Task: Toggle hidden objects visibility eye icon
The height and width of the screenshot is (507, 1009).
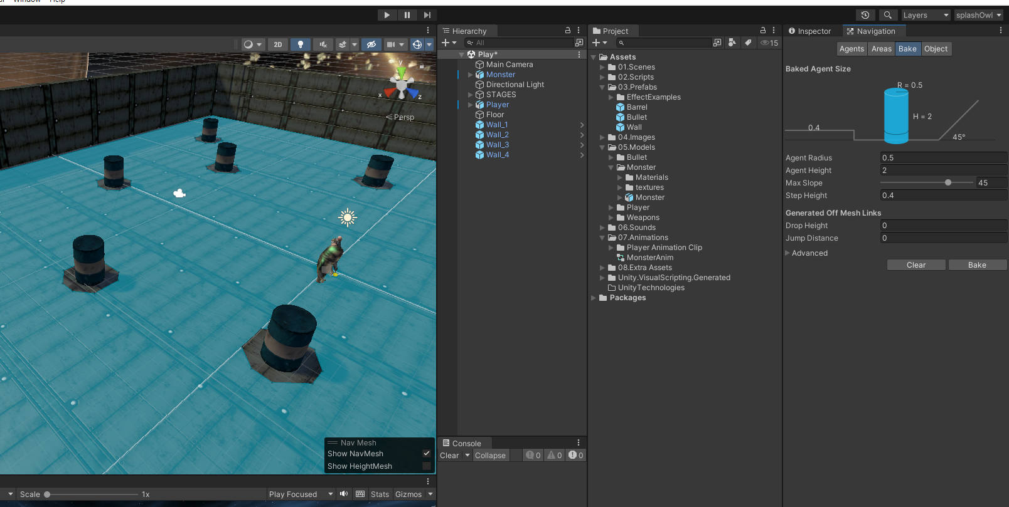Action: [371, 44]
